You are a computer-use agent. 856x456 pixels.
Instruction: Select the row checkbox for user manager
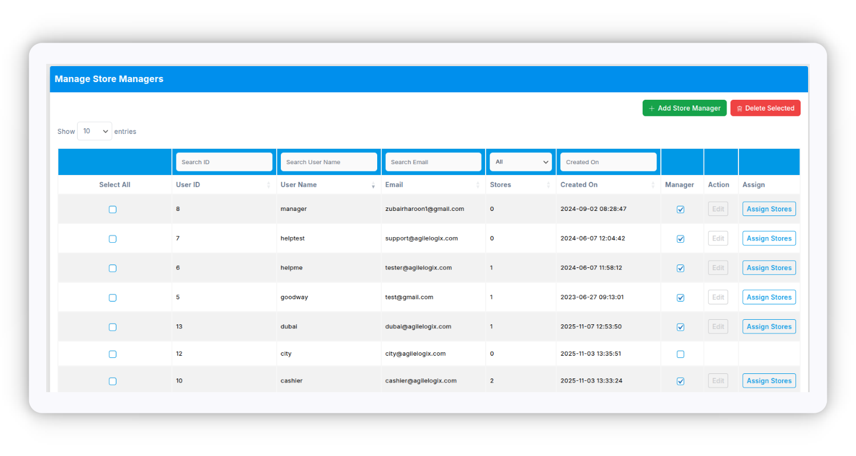[112, 209]
